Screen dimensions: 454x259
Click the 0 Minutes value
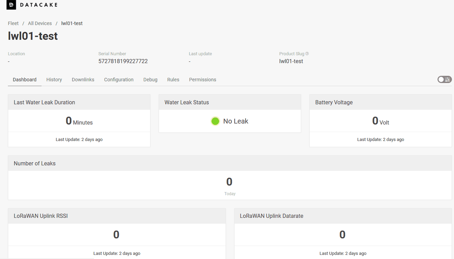[79, 121]
